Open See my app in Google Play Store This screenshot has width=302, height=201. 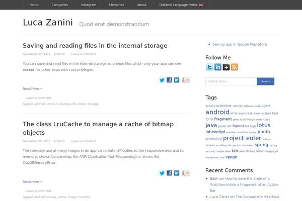coord(240,44)
